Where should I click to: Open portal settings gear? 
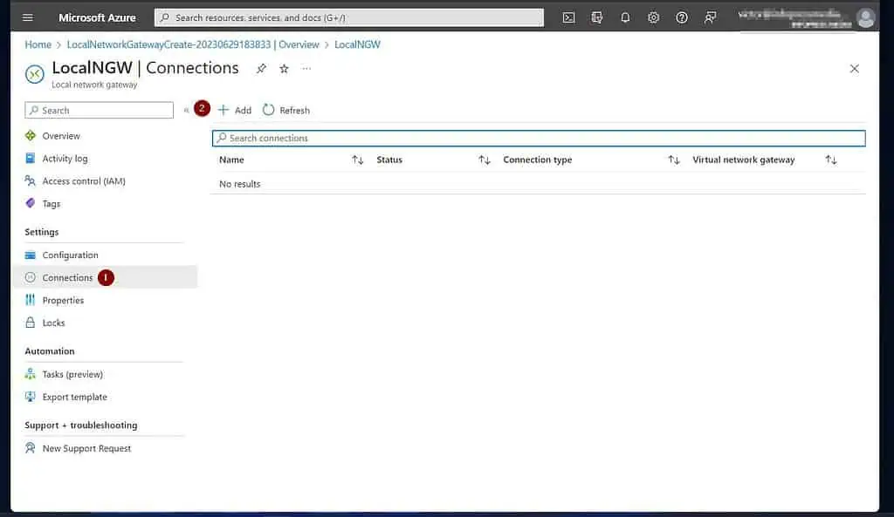pos(653,17)
